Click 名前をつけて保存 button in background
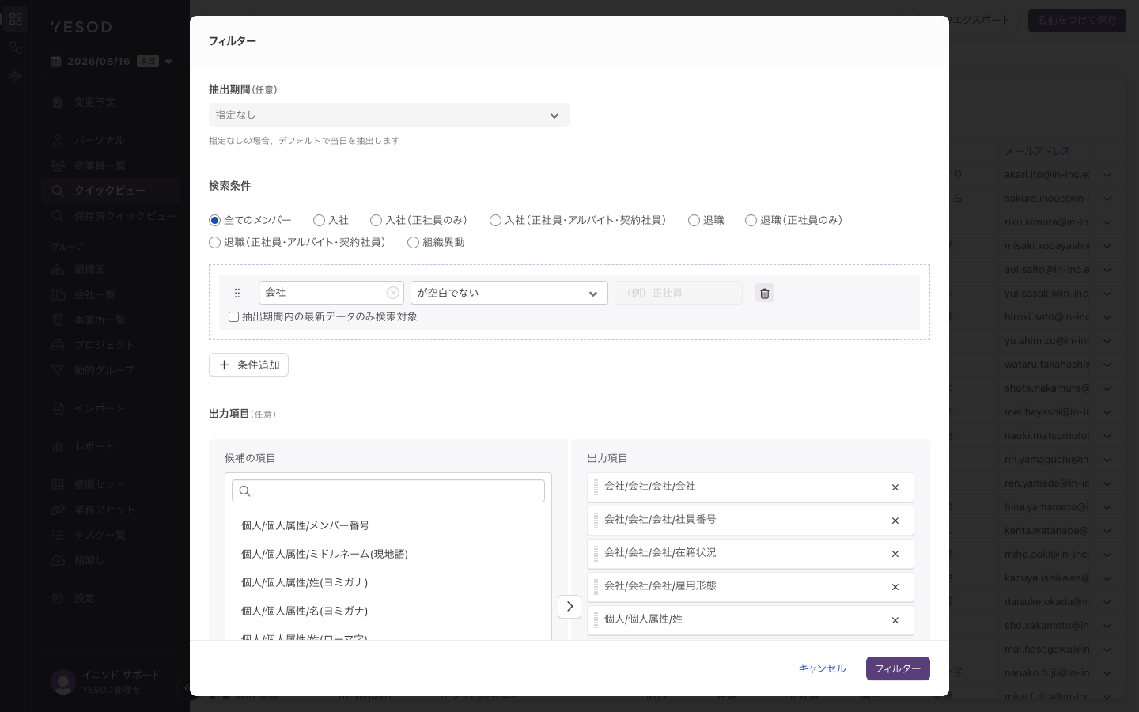 click(1077, 21)
